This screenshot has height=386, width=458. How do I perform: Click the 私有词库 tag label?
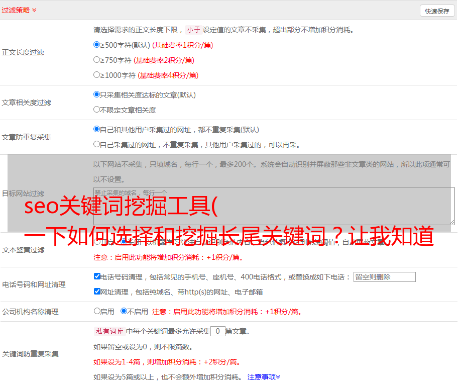click(109, 331)
